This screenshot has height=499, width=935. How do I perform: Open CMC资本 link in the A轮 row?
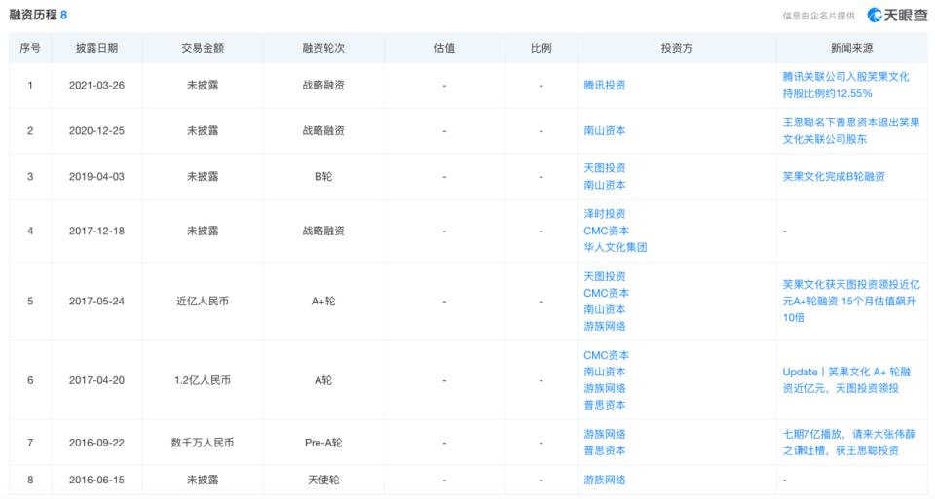coord(606,355)
